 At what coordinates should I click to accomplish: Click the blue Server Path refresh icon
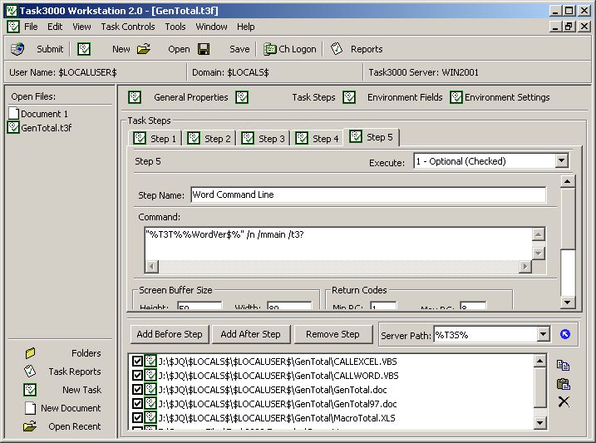(566, 334)
